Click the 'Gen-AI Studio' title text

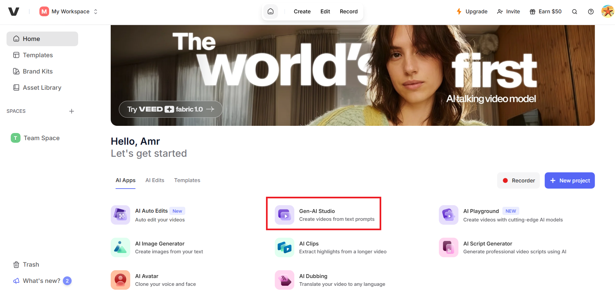[317, 211]
